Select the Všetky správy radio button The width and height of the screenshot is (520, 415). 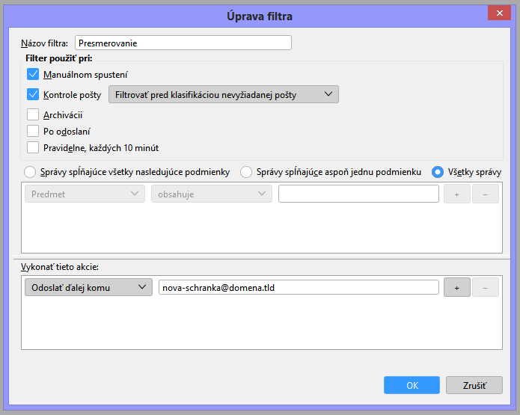tap(438, 172)
